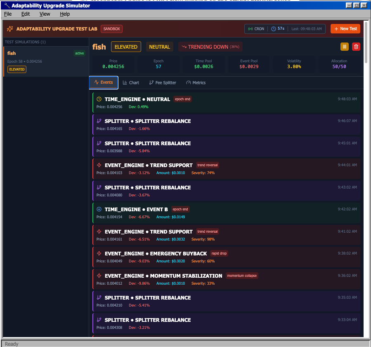Click the lightning icon of the Emergency Buyback event
The height and width of the screenshot is (347, 371).
coord(99,253)
